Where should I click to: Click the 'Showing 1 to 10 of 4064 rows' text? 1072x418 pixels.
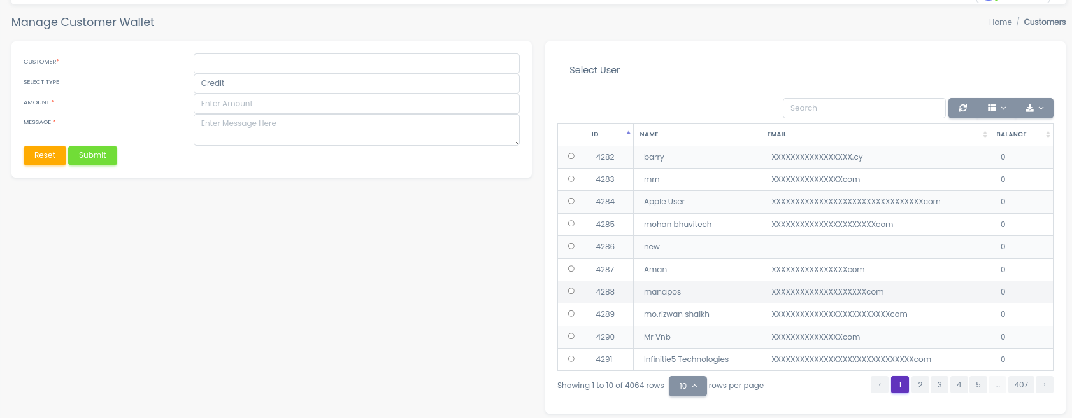click(611, 386)
